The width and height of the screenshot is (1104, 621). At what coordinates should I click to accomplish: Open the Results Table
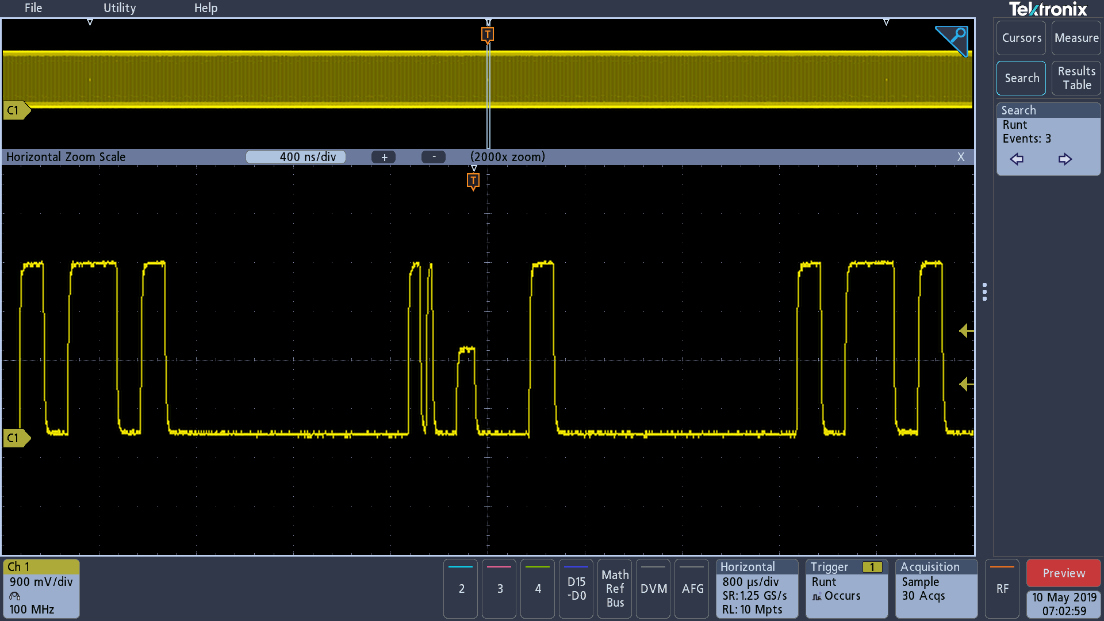tap(1076, 78)
